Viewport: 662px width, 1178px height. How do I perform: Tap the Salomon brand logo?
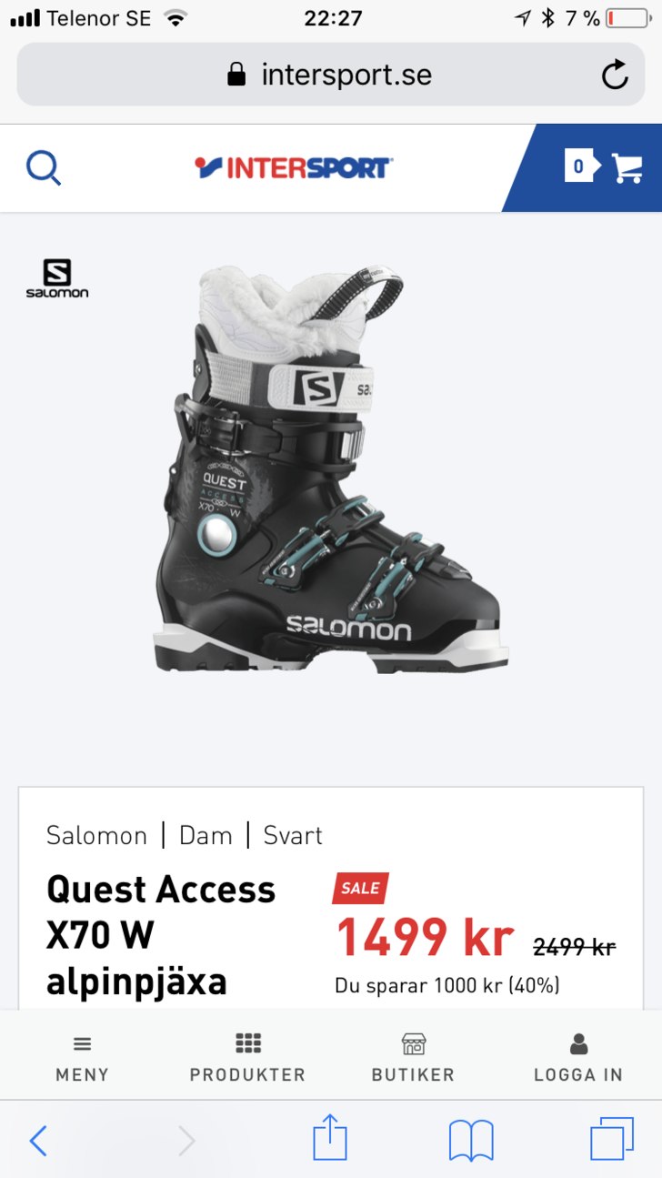[57, 278]
